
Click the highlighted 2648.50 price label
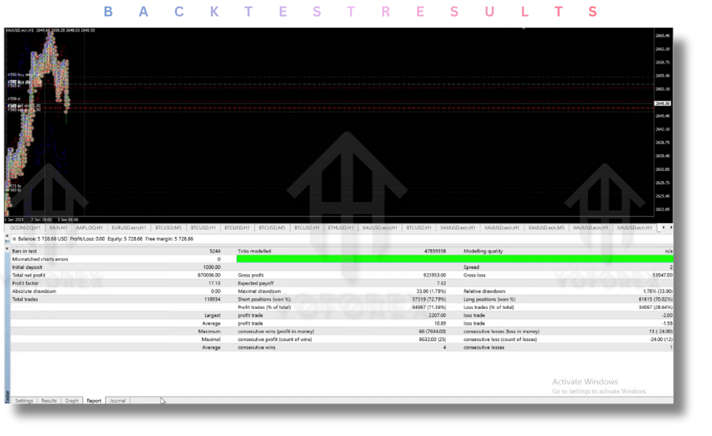[662, 103]
